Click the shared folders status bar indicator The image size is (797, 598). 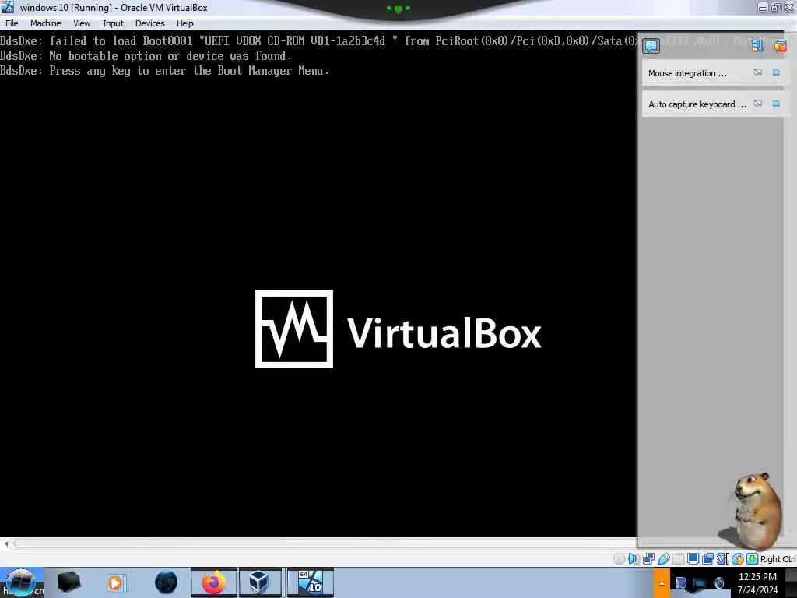(678, 559)
